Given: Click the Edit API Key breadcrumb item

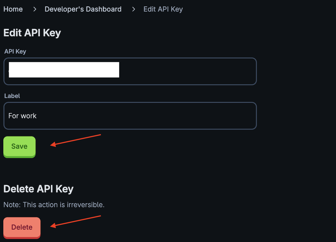Looking at the screenshot, I should pyautogui.click(x=163, y=9).
